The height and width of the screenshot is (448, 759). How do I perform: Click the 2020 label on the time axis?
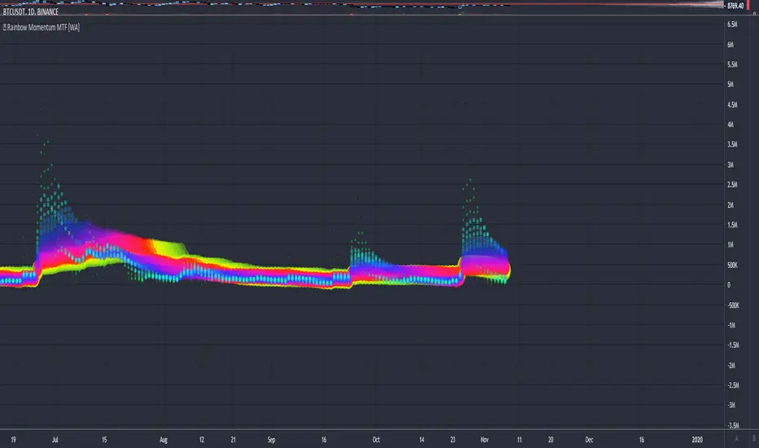coord(697,440)
